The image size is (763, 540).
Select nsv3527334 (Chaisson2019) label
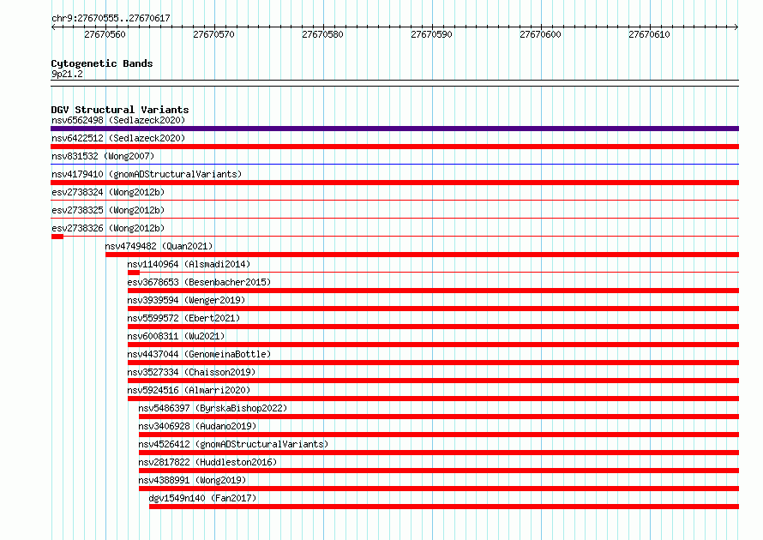(191, 372)
